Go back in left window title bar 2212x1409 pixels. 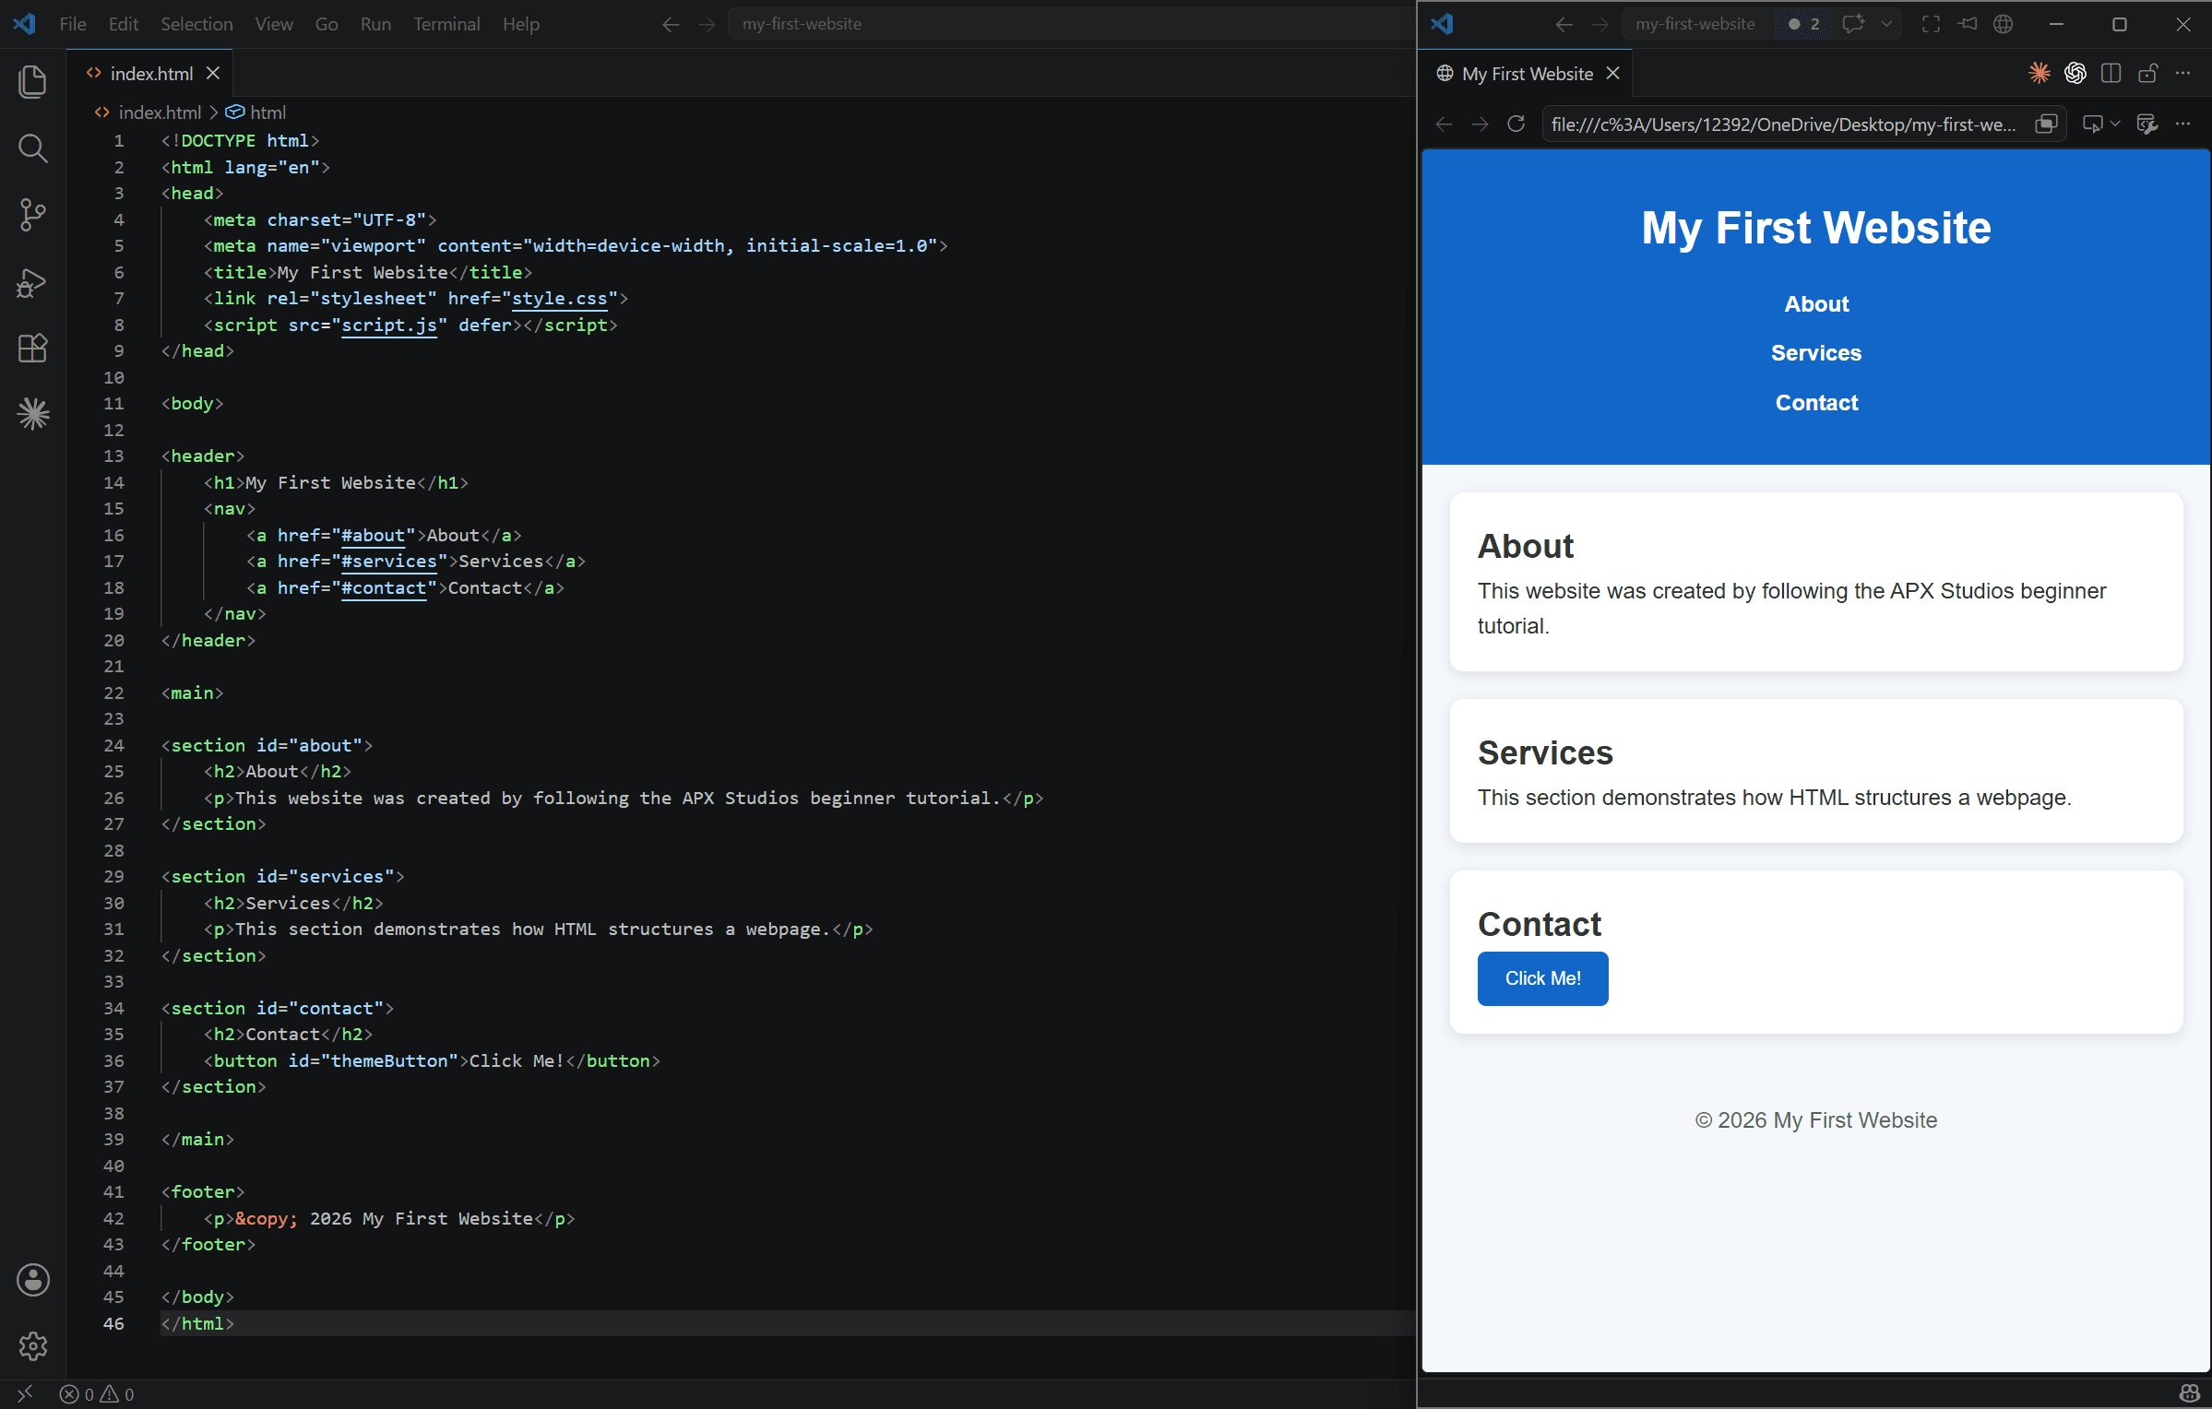[x=671, y=24]
